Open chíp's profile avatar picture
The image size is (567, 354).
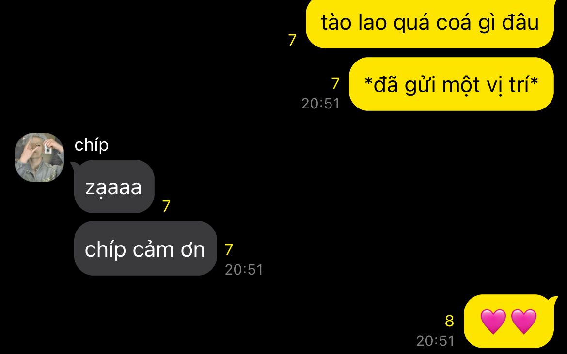pyautogui.click(x=39, y=157)
